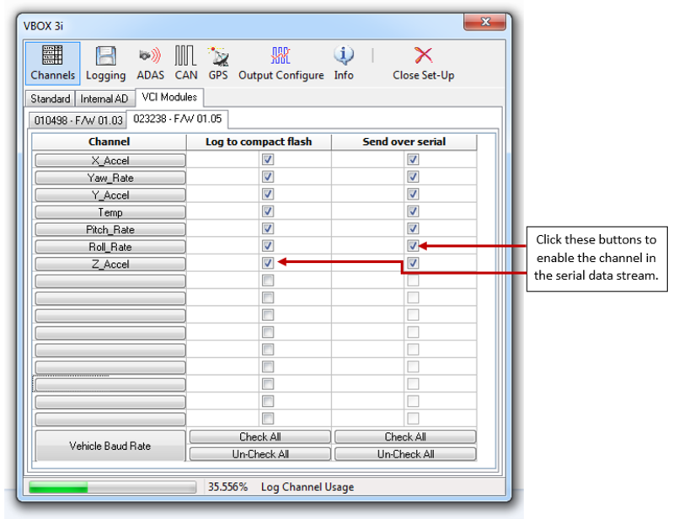Open the Yaw_Rate channel button
Screen dimensions: 674x519
pyautogui.click(x=110, y=178)
